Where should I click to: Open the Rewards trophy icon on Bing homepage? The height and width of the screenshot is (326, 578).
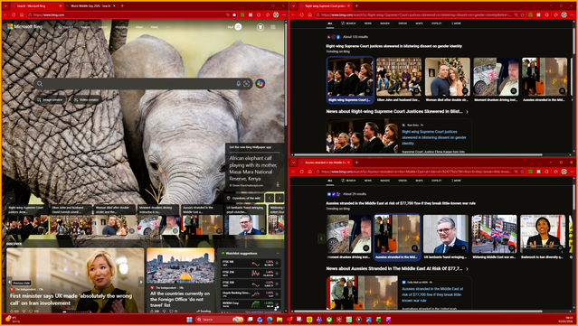(261, 27)
